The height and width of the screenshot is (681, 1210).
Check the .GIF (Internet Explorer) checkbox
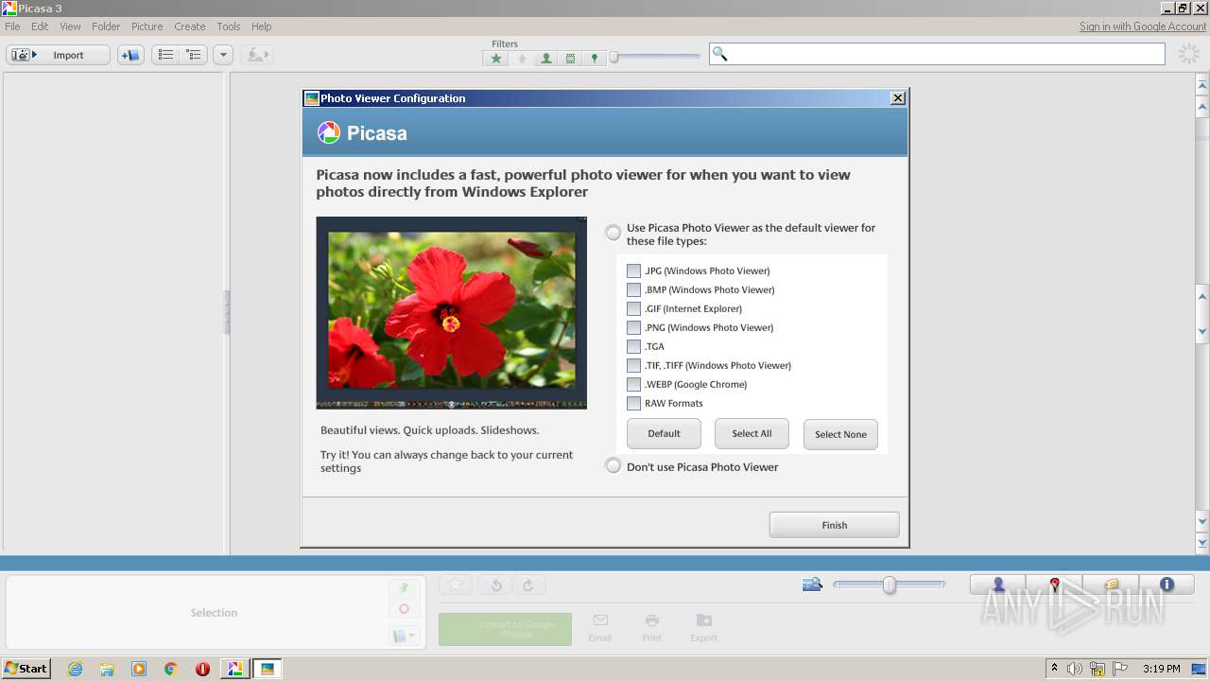click(x=633, y=308)
